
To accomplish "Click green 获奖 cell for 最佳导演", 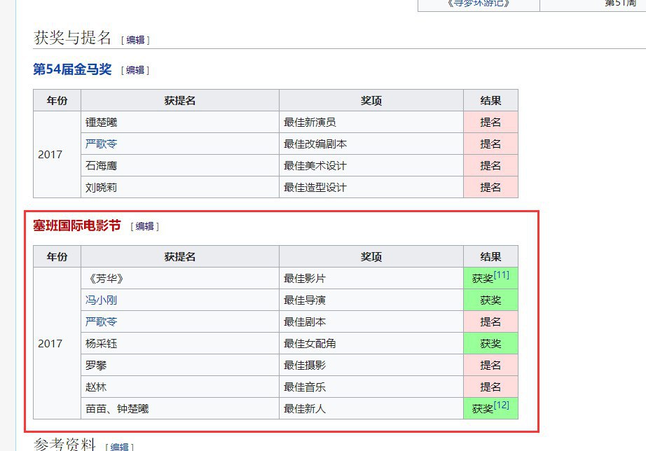I will (490, 300).
